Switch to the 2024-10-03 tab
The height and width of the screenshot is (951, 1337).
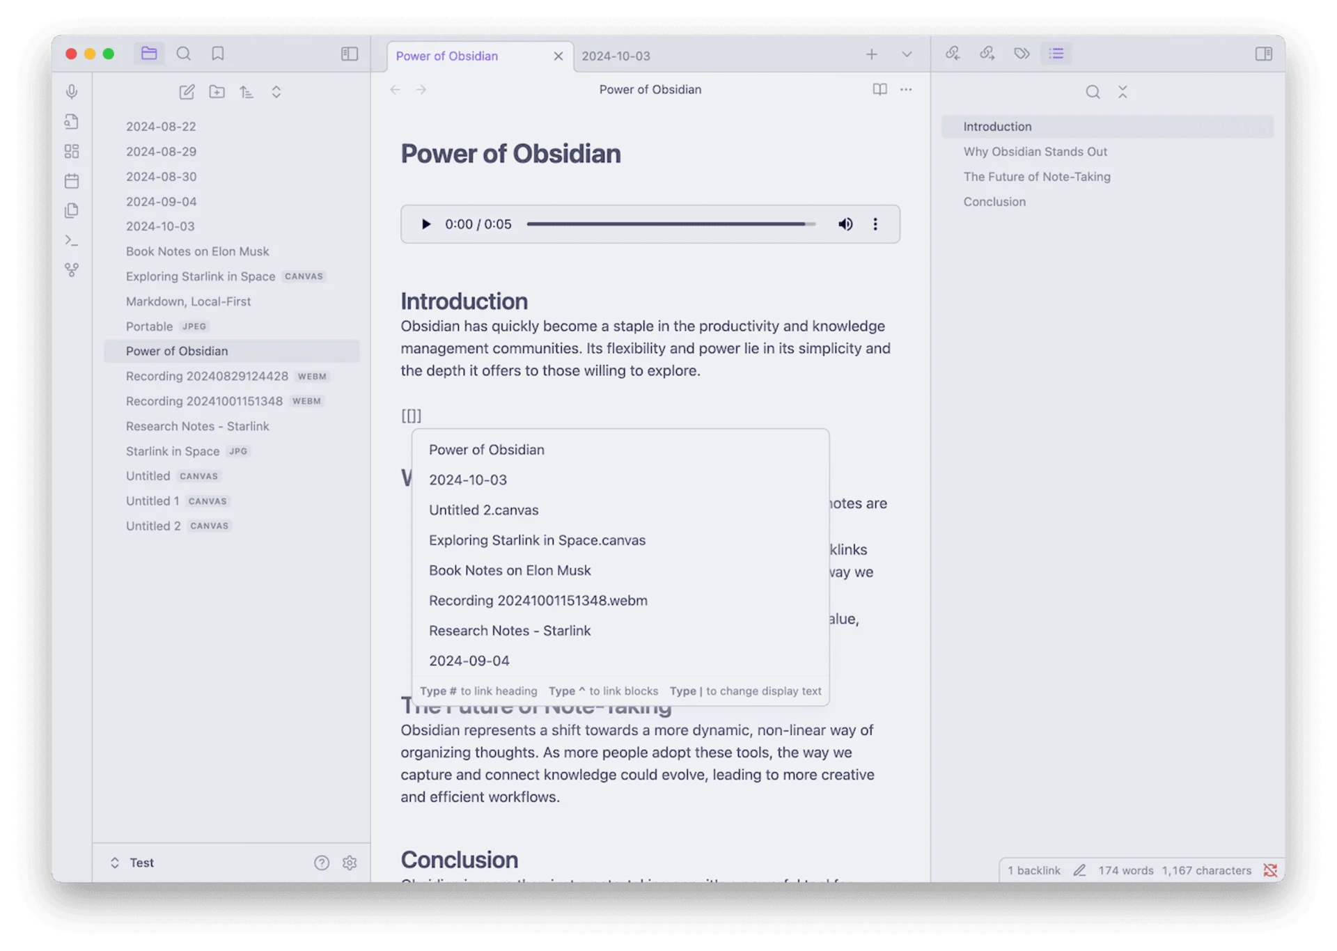click(616, 56)
